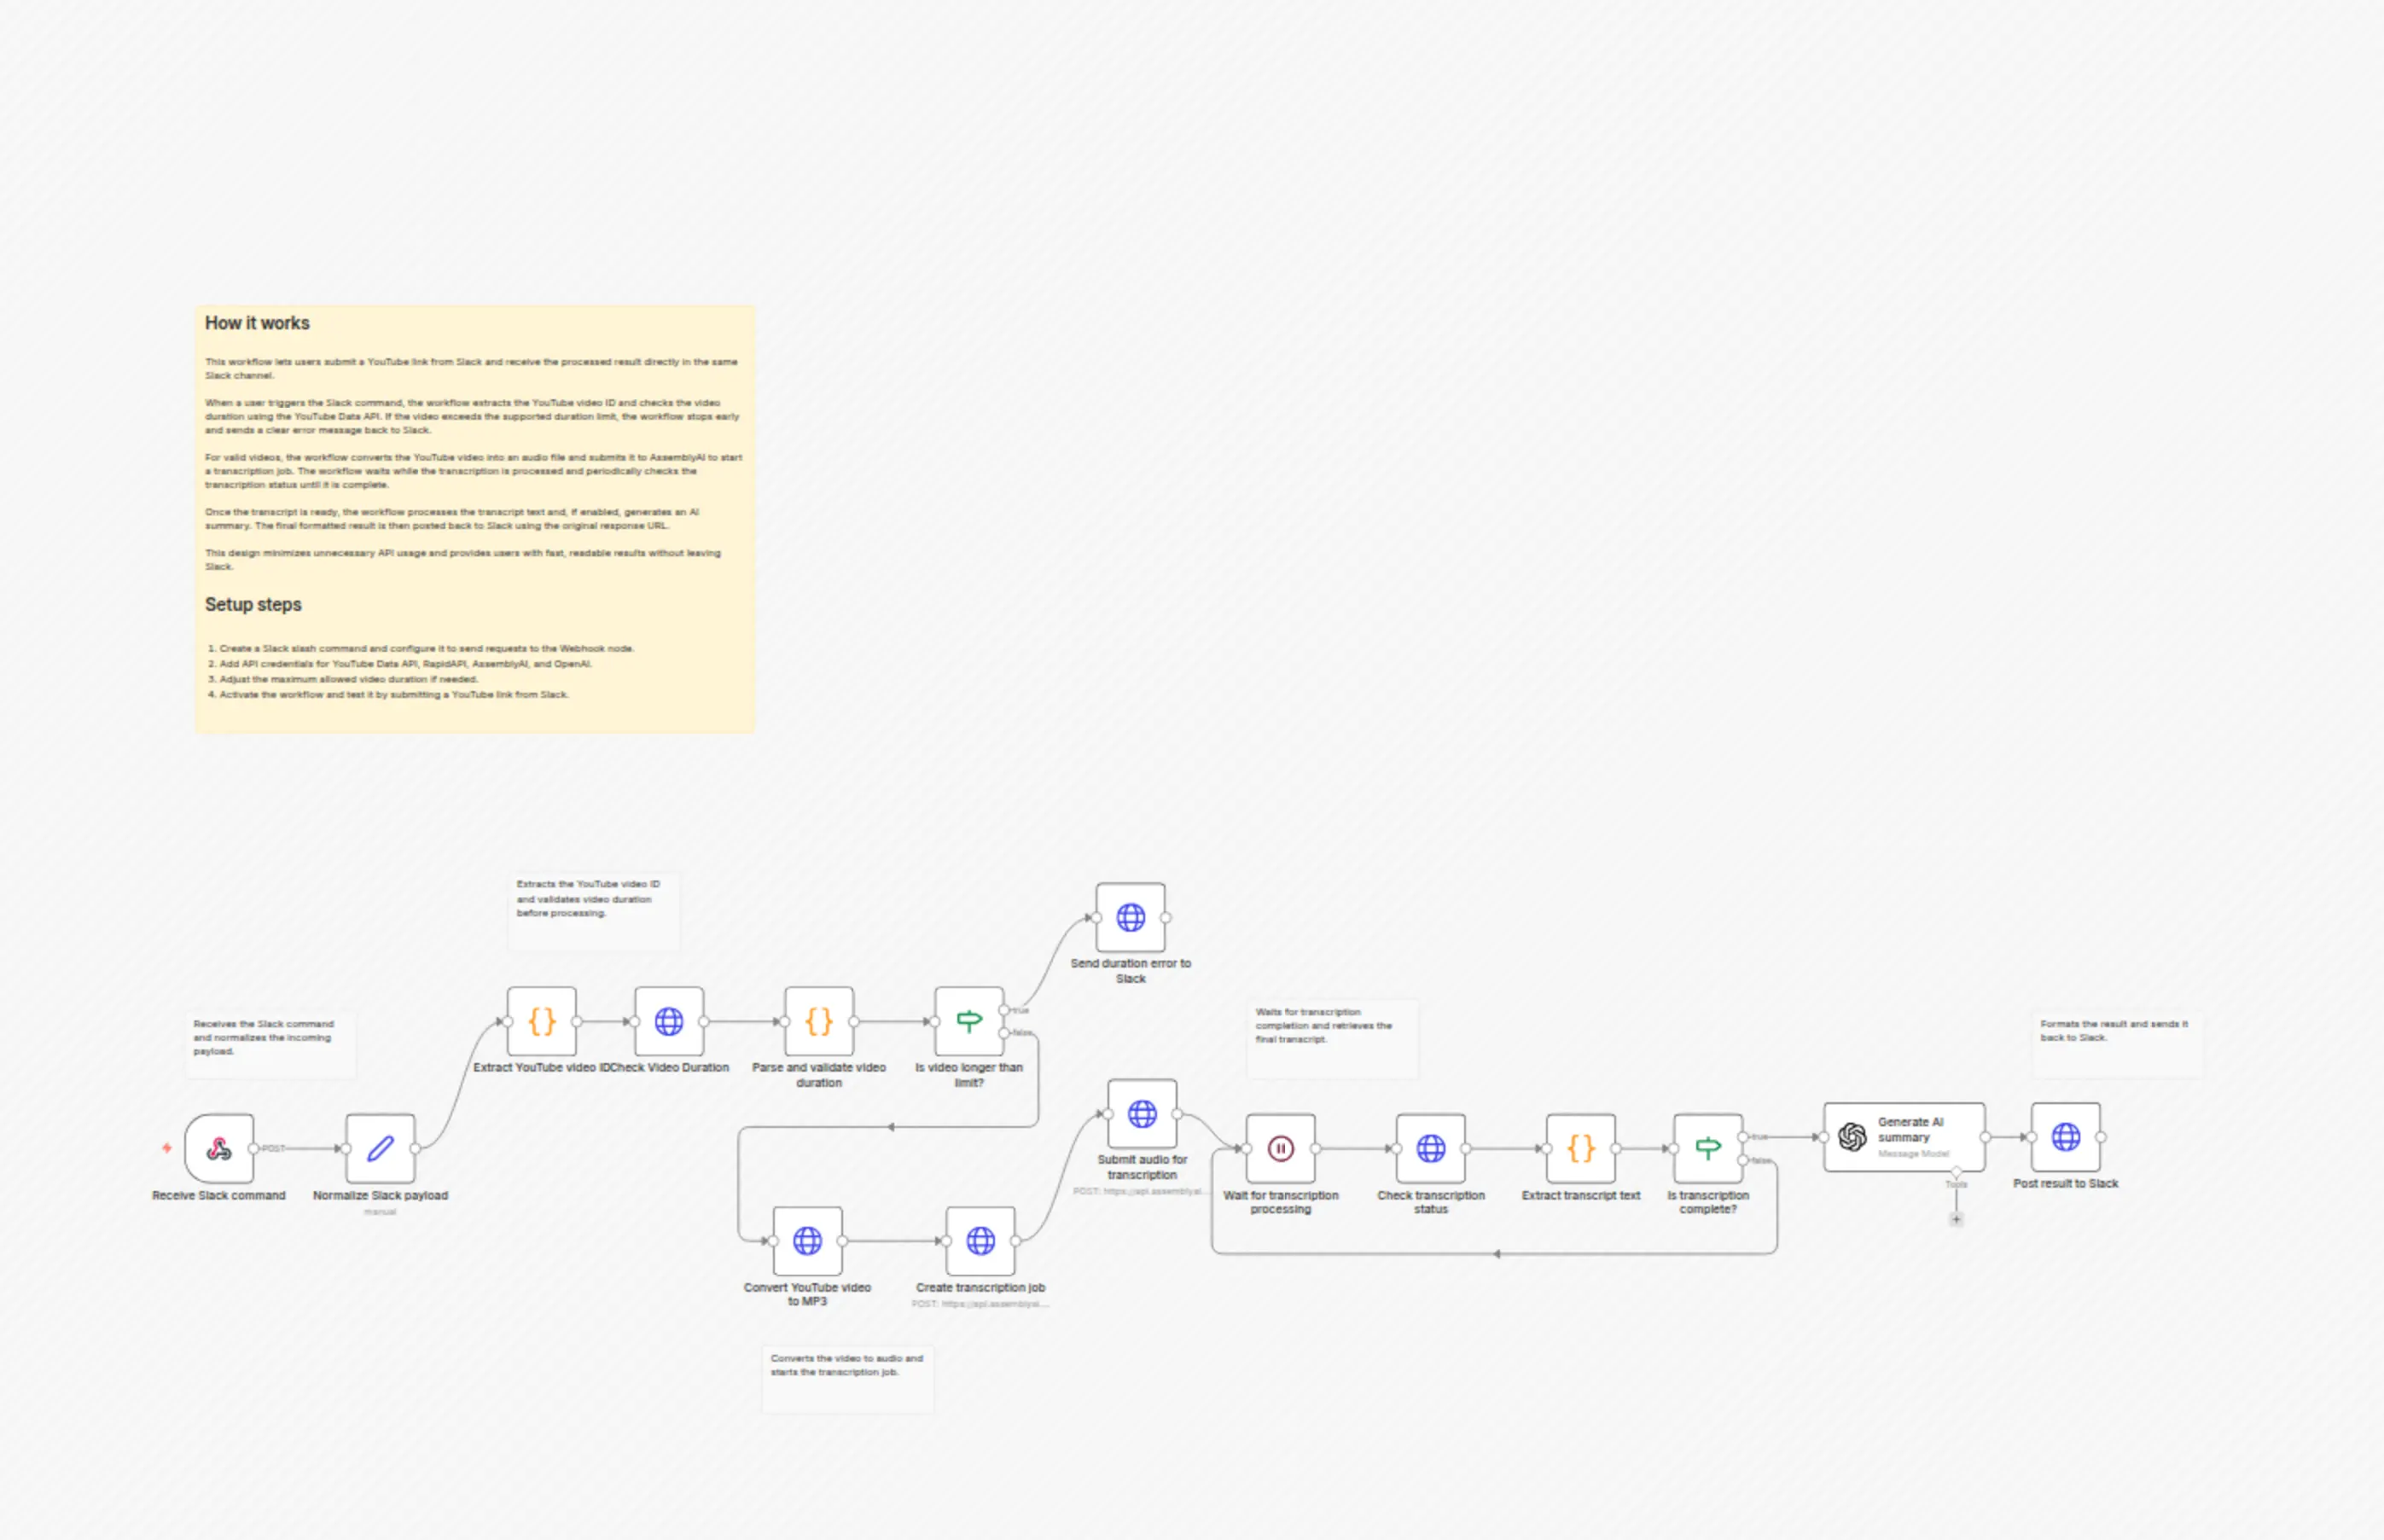Viewport: 2384px width, 1540px height.
Task: Click sticky note about waiting for transcription
Action: [1331, 1038]
